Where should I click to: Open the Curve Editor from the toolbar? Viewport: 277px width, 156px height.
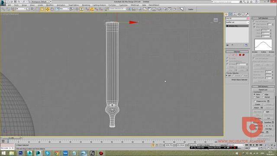pos(149,9)
